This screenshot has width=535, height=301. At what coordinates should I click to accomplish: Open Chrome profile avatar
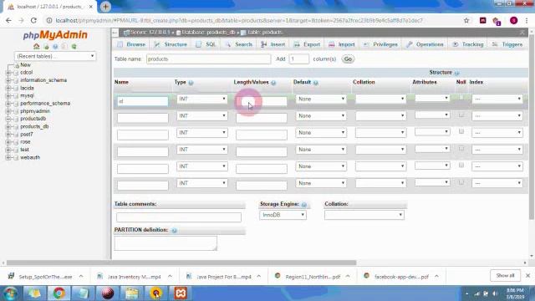pos(513,20)
